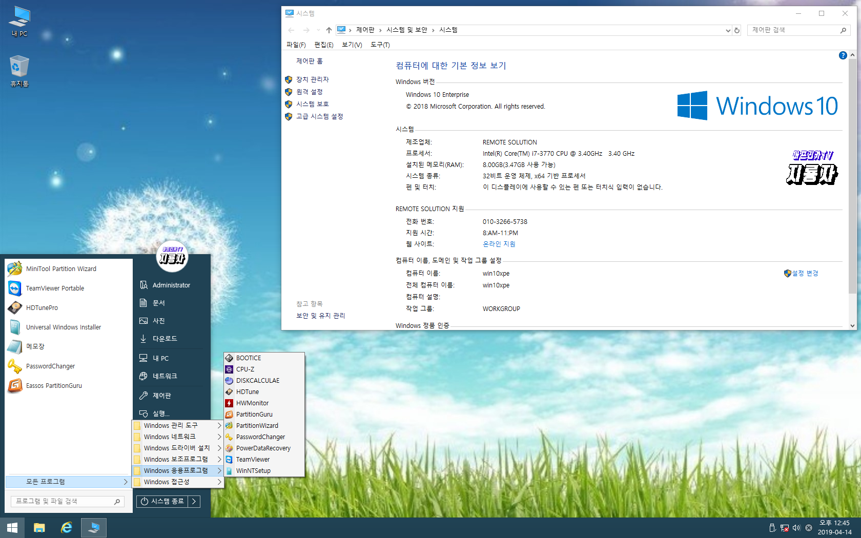The height and width of the screenshot is (538, 861).
Task: Click the network status tray icon
Action: [785, 528]
